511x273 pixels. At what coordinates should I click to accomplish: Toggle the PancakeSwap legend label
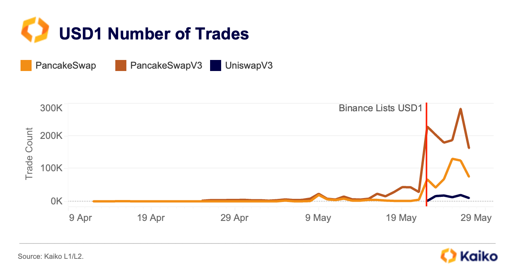click(66, 65)
